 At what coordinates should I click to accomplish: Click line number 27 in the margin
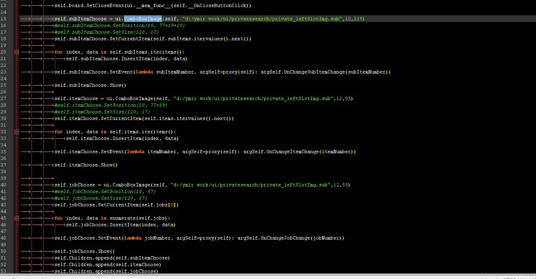tap(3, 99)
